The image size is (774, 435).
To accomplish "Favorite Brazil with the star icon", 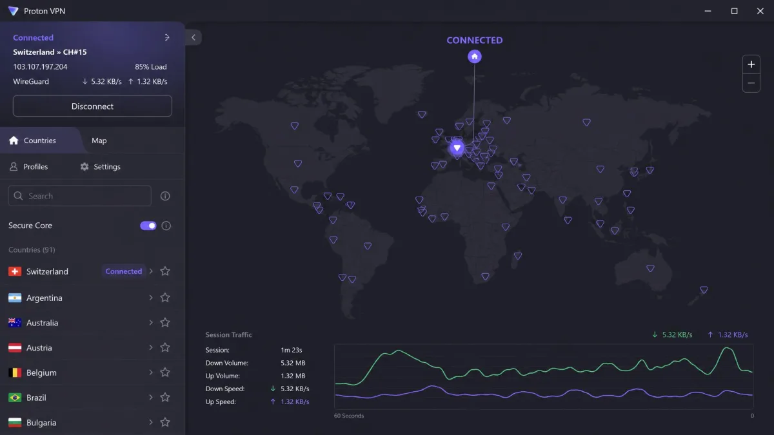I will (x=165, y=398).
